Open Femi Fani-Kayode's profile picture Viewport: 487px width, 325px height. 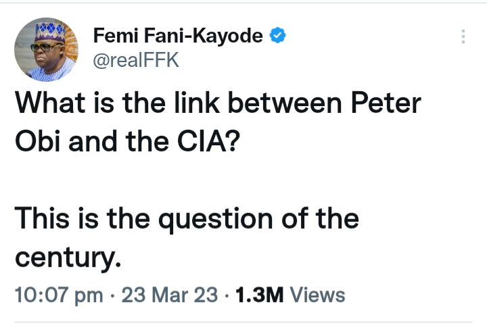pyautogui.click(x=47, y=49)
